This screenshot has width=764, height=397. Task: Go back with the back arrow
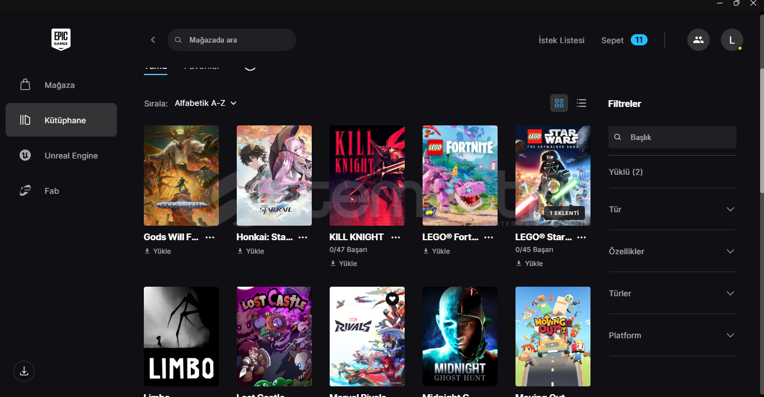click(x=153, y=40)
